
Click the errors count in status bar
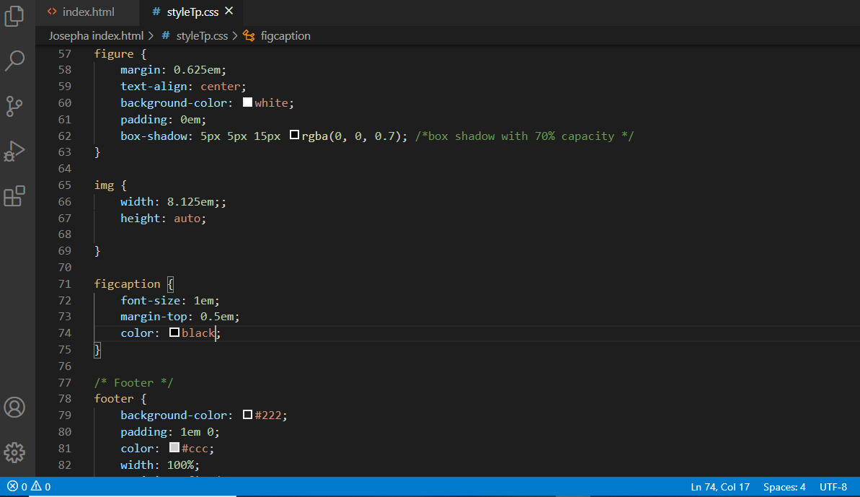click(17, 487)
